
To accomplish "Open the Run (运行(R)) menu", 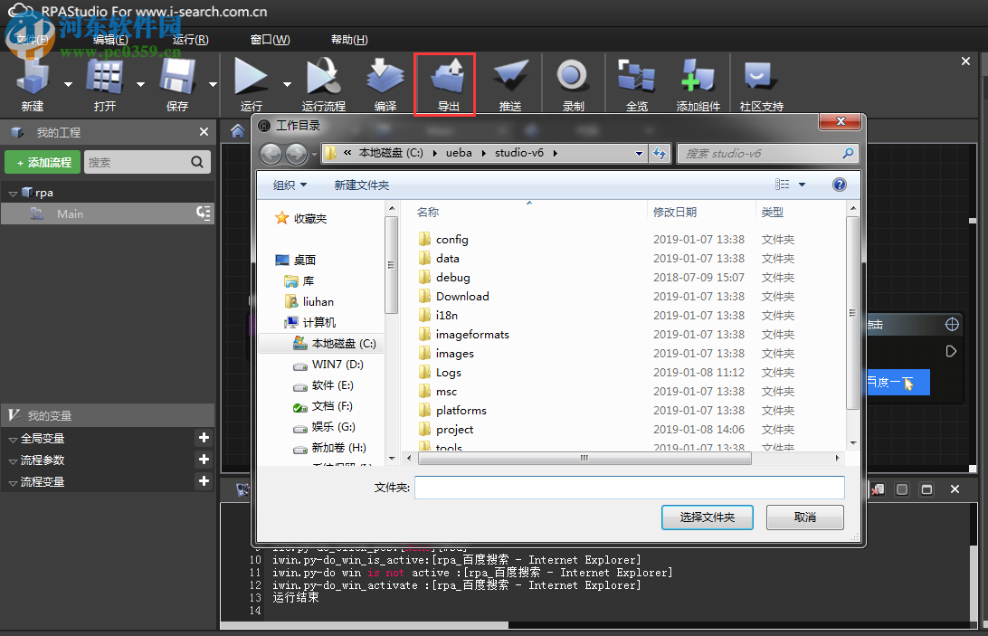I will tap(190, 40).
